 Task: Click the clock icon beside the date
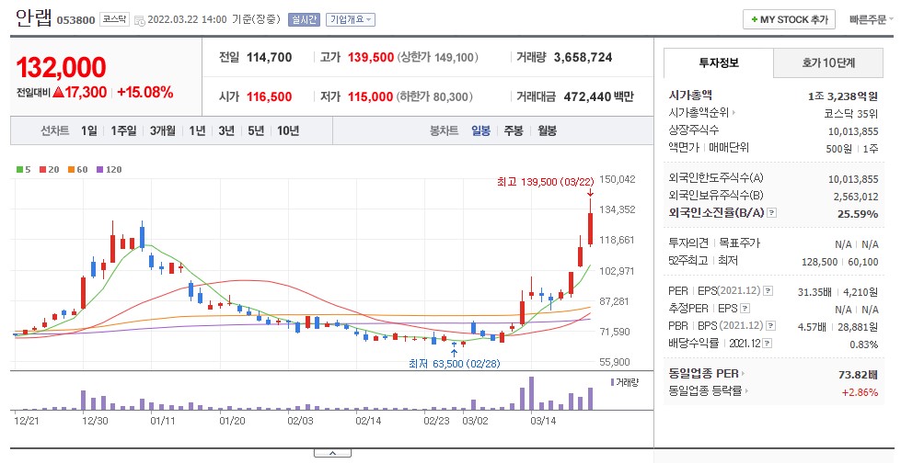coord(140,20)
